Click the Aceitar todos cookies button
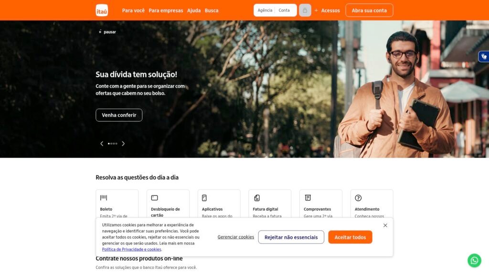The image size is (489, 275). click(x=350, y=237)
